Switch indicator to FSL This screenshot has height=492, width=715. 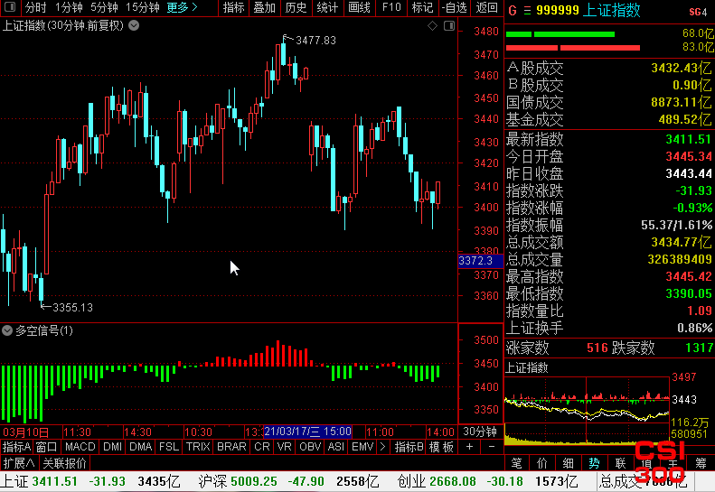tap(169, 447)
